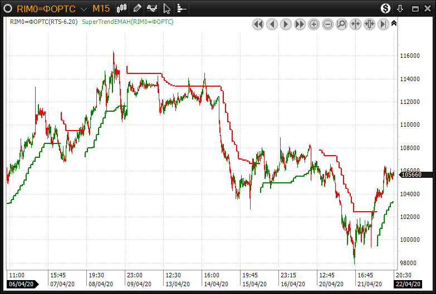Step the chart one bar left
Image resolution: width=436 pixels, height=294 pixels.
[272, 24]
